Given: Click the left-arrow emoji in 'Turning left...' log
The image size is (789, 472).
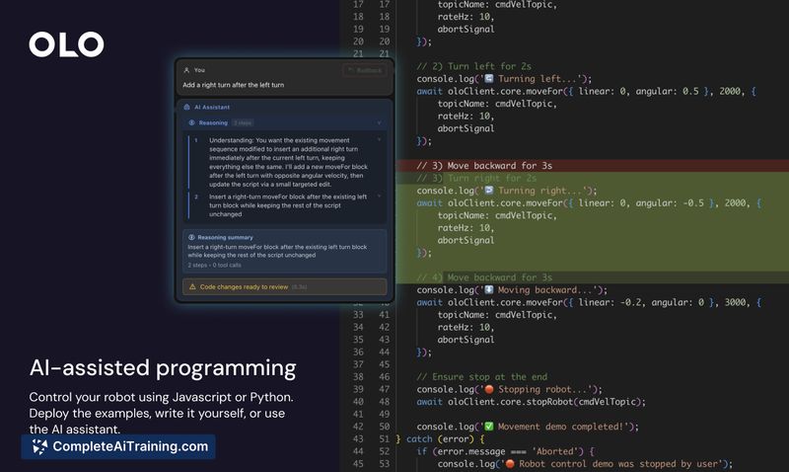Looking at the screenshot, I should pos(488,79).
